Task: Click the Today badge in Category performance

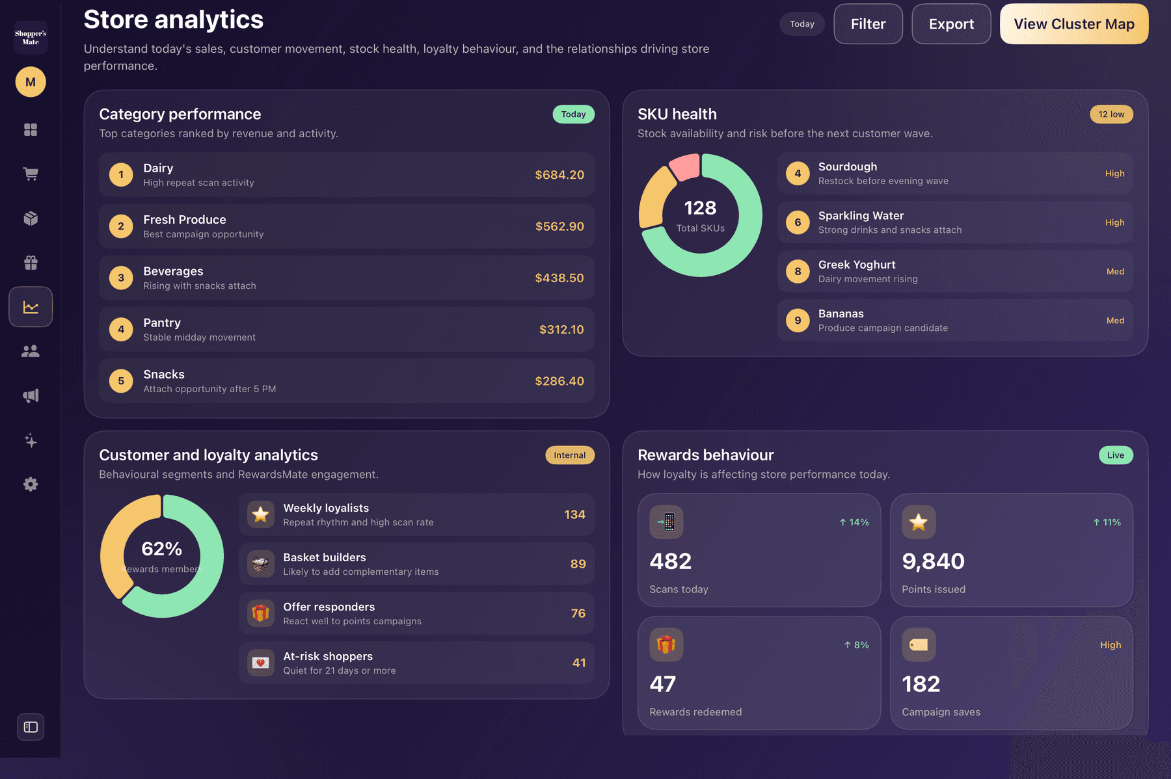Action: (573, 114)
